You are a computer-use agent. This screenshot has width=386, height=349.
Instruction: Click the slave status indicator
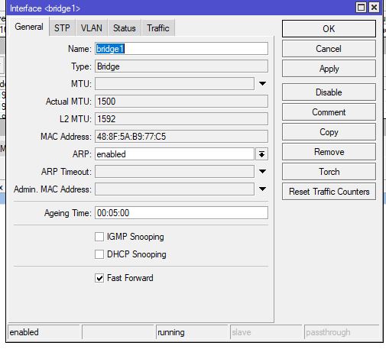[x=266, y=332]
